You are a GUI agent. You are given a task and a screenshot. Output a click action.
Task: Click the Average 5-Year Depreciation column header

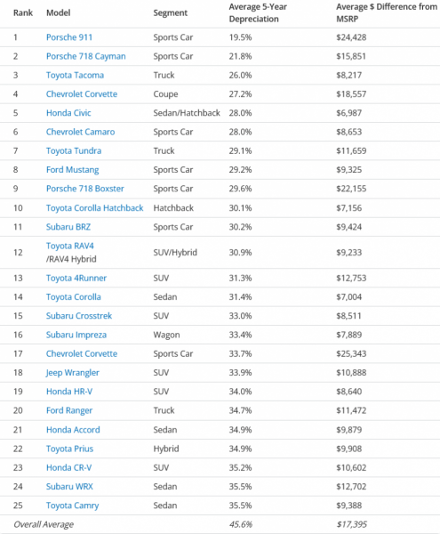pos(258,13)
